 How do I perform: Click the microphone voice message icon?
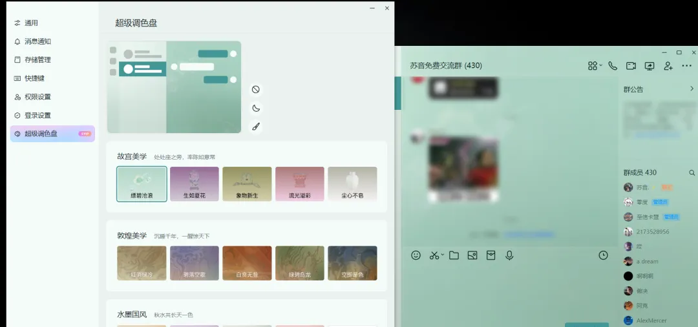pos(509,255)
